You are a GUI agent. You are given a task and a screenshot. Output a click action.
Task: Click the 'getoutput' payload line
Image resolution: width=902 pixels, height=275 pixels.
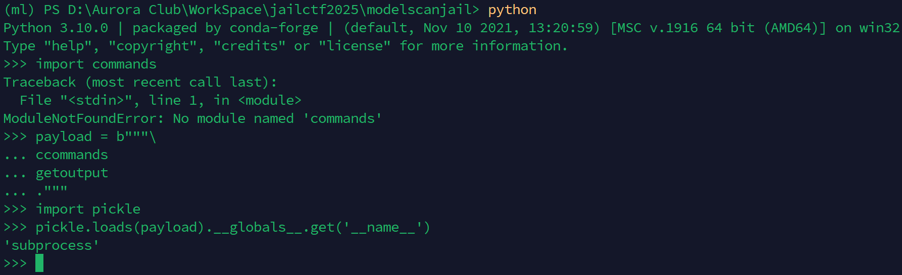click(72, 173)
